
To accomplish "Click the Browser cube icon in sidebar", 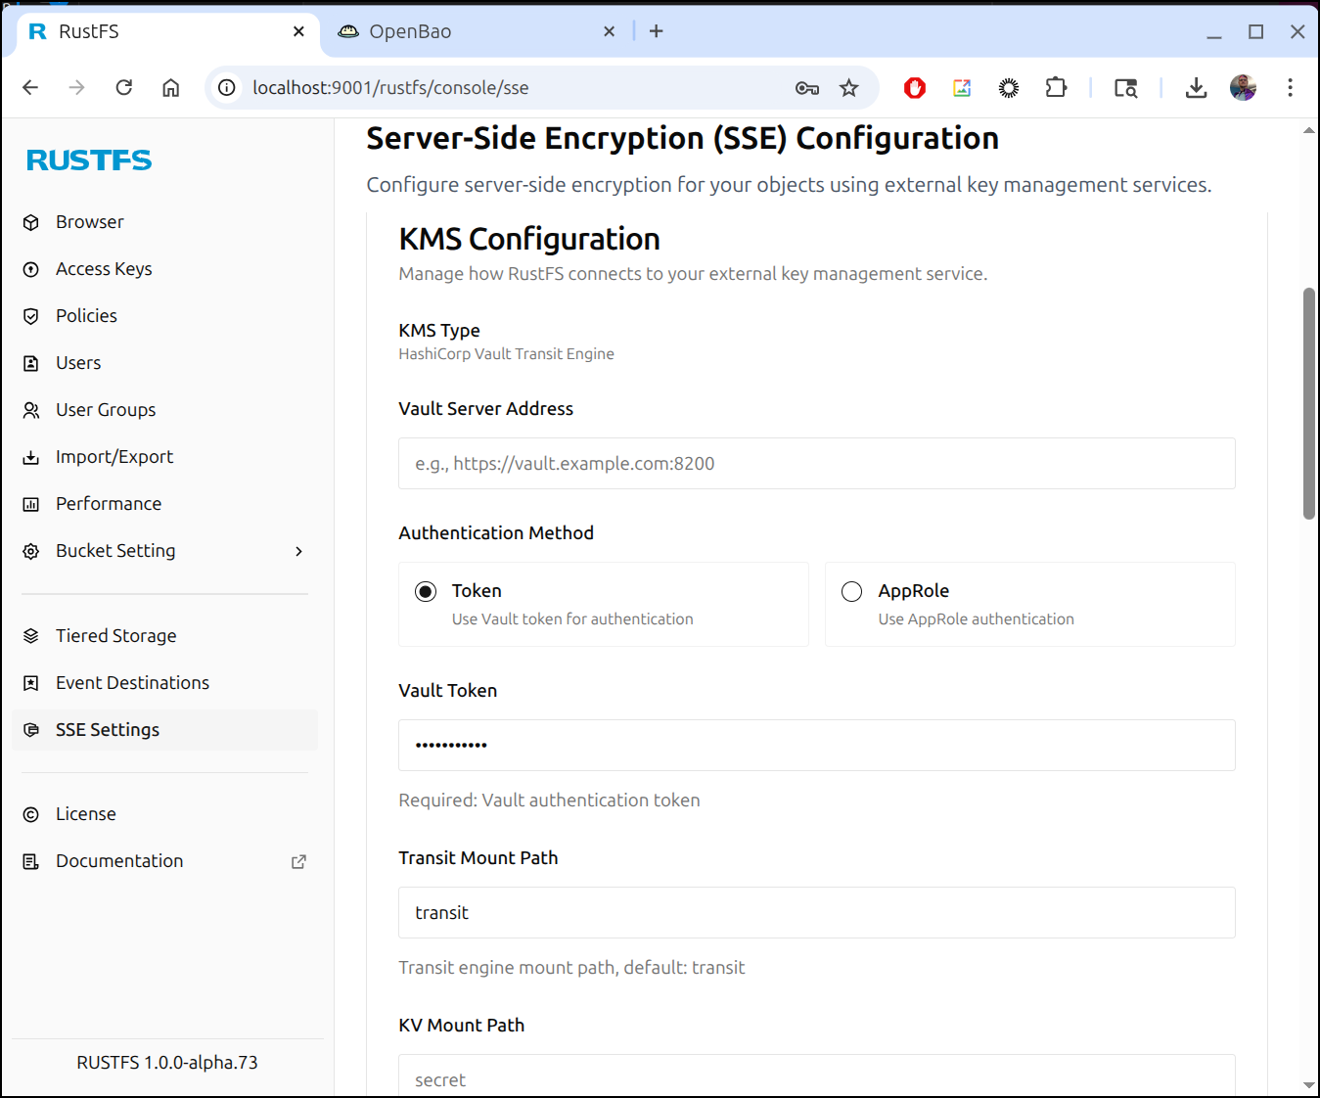I will point(31,222).
